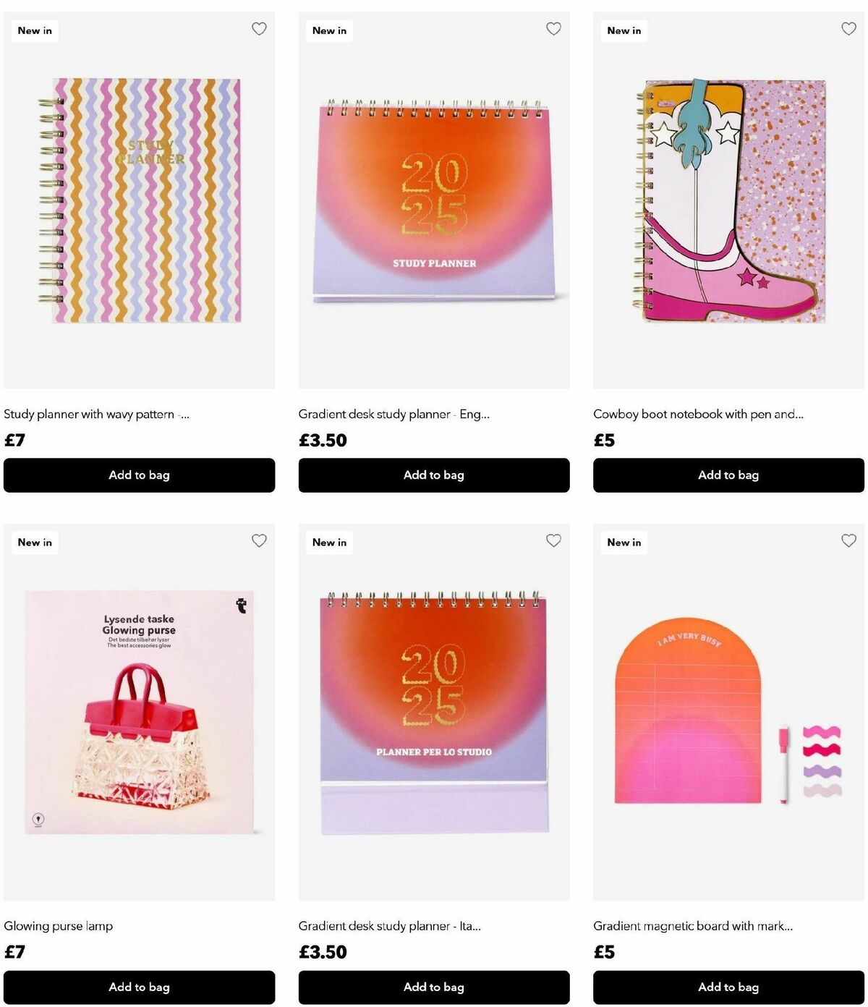This screenshot has height=1007, width=868.
Task: Click the heart on the cowboy boot notebook
Action: click(x=848, y=29)
